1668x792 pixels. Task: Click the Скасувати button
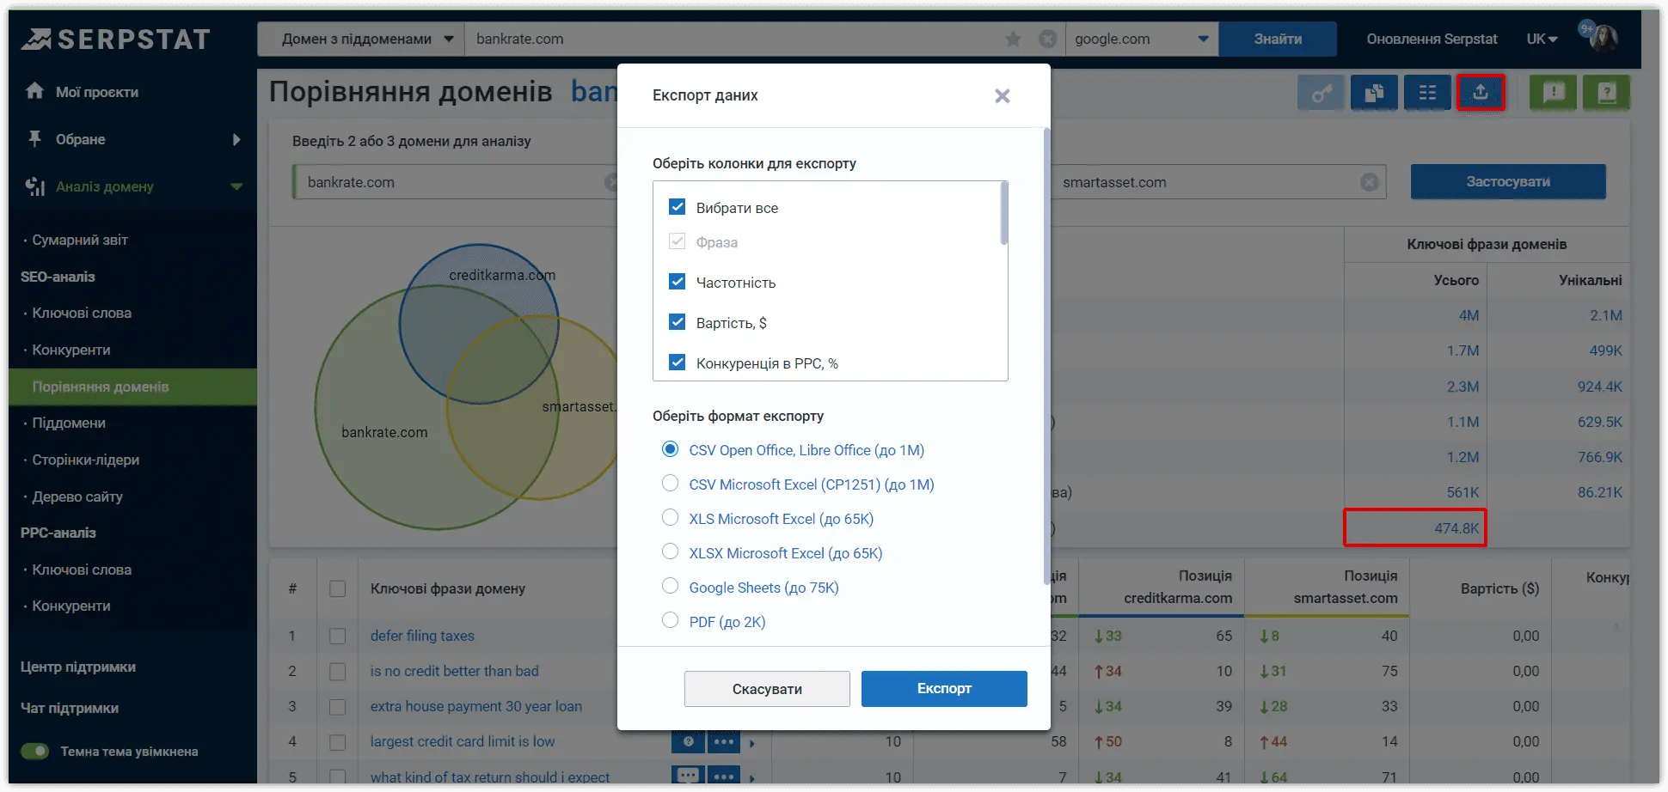pos(767,689)
